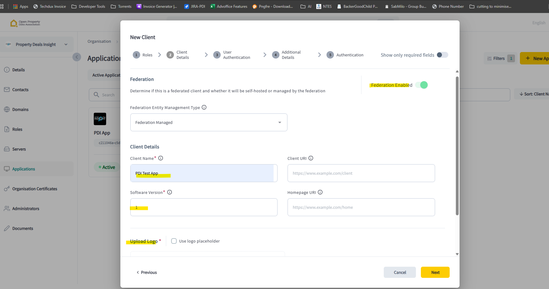The image size is (549, 289).
Task: Click the Applications monitor icon
Action: click(7, 169)
